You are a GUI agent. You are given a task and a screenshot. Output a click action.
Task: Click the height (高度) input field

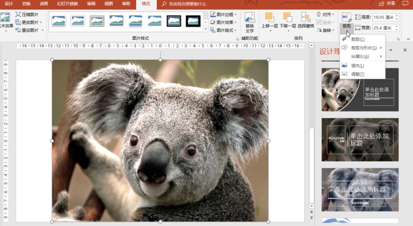pos(383,17)
